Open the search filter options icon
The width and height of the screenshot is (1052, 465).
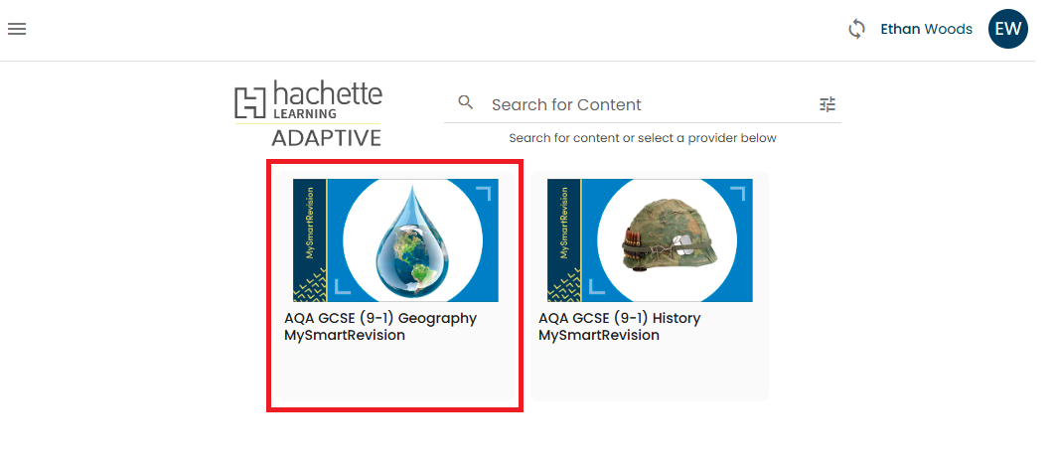click(827, 104)
